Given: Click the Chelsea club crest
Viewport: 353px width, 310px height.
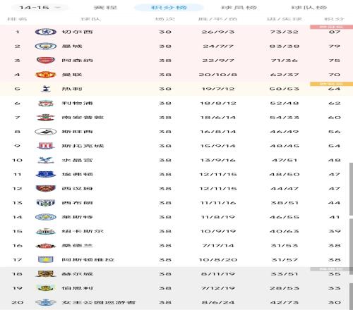Looking at the screenshot, I should pos(46,32).
